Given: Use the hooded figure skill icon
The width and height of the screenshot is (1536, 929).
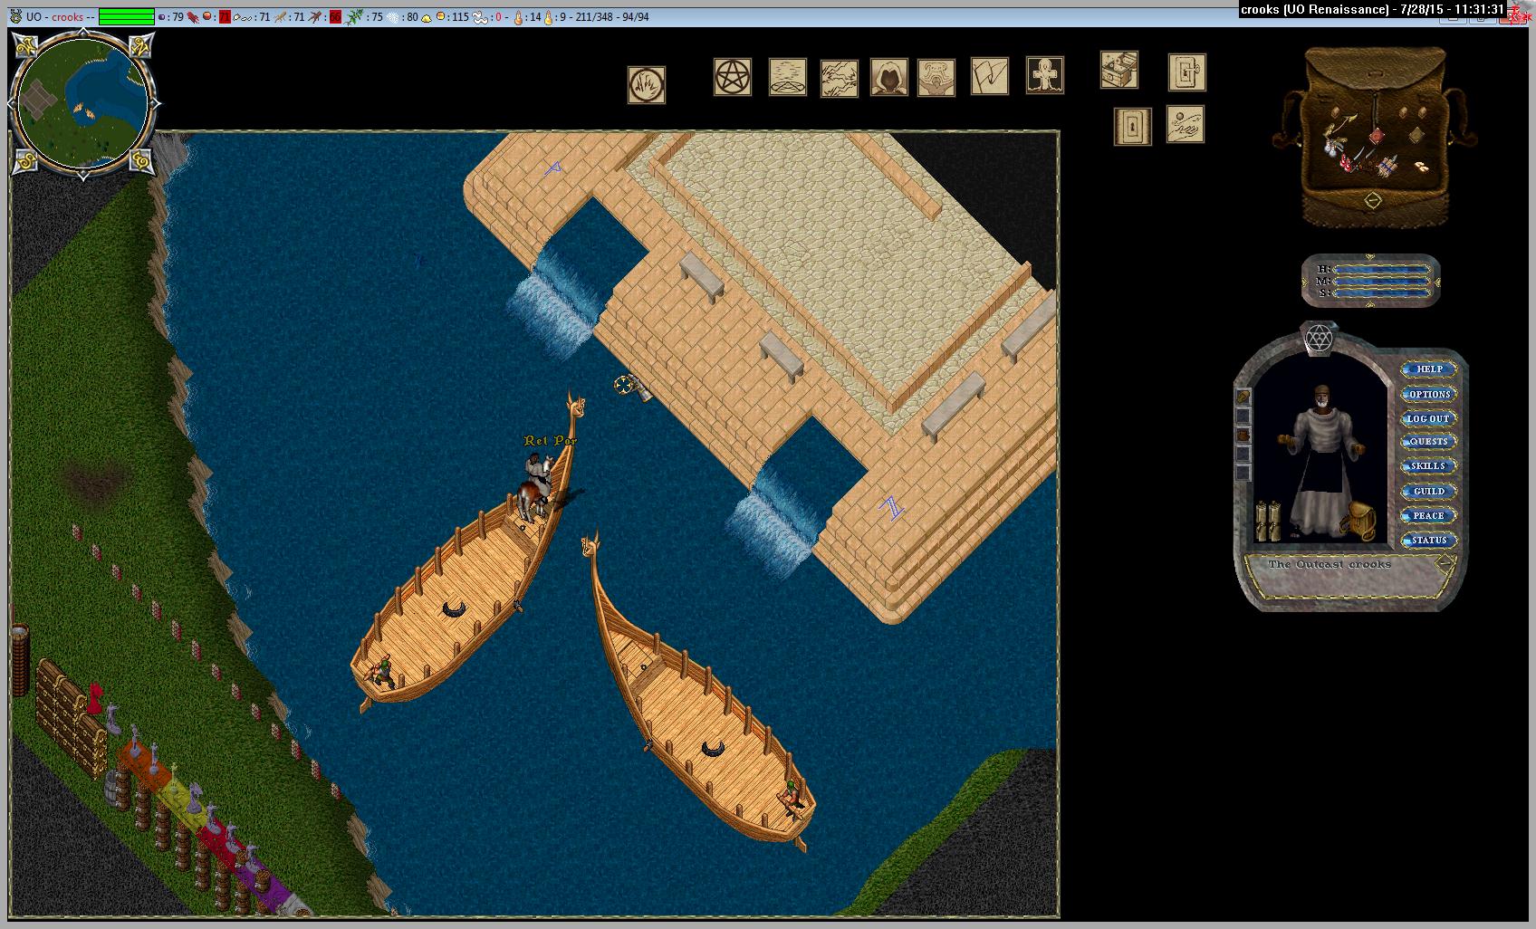Looking at the screenshot, I should [x=889, y=77].
